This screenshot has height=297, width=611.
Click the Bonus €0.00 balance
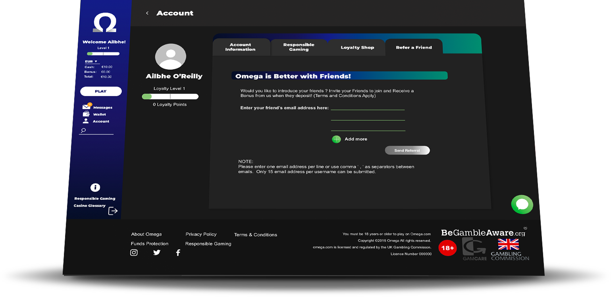click(98, 72)
